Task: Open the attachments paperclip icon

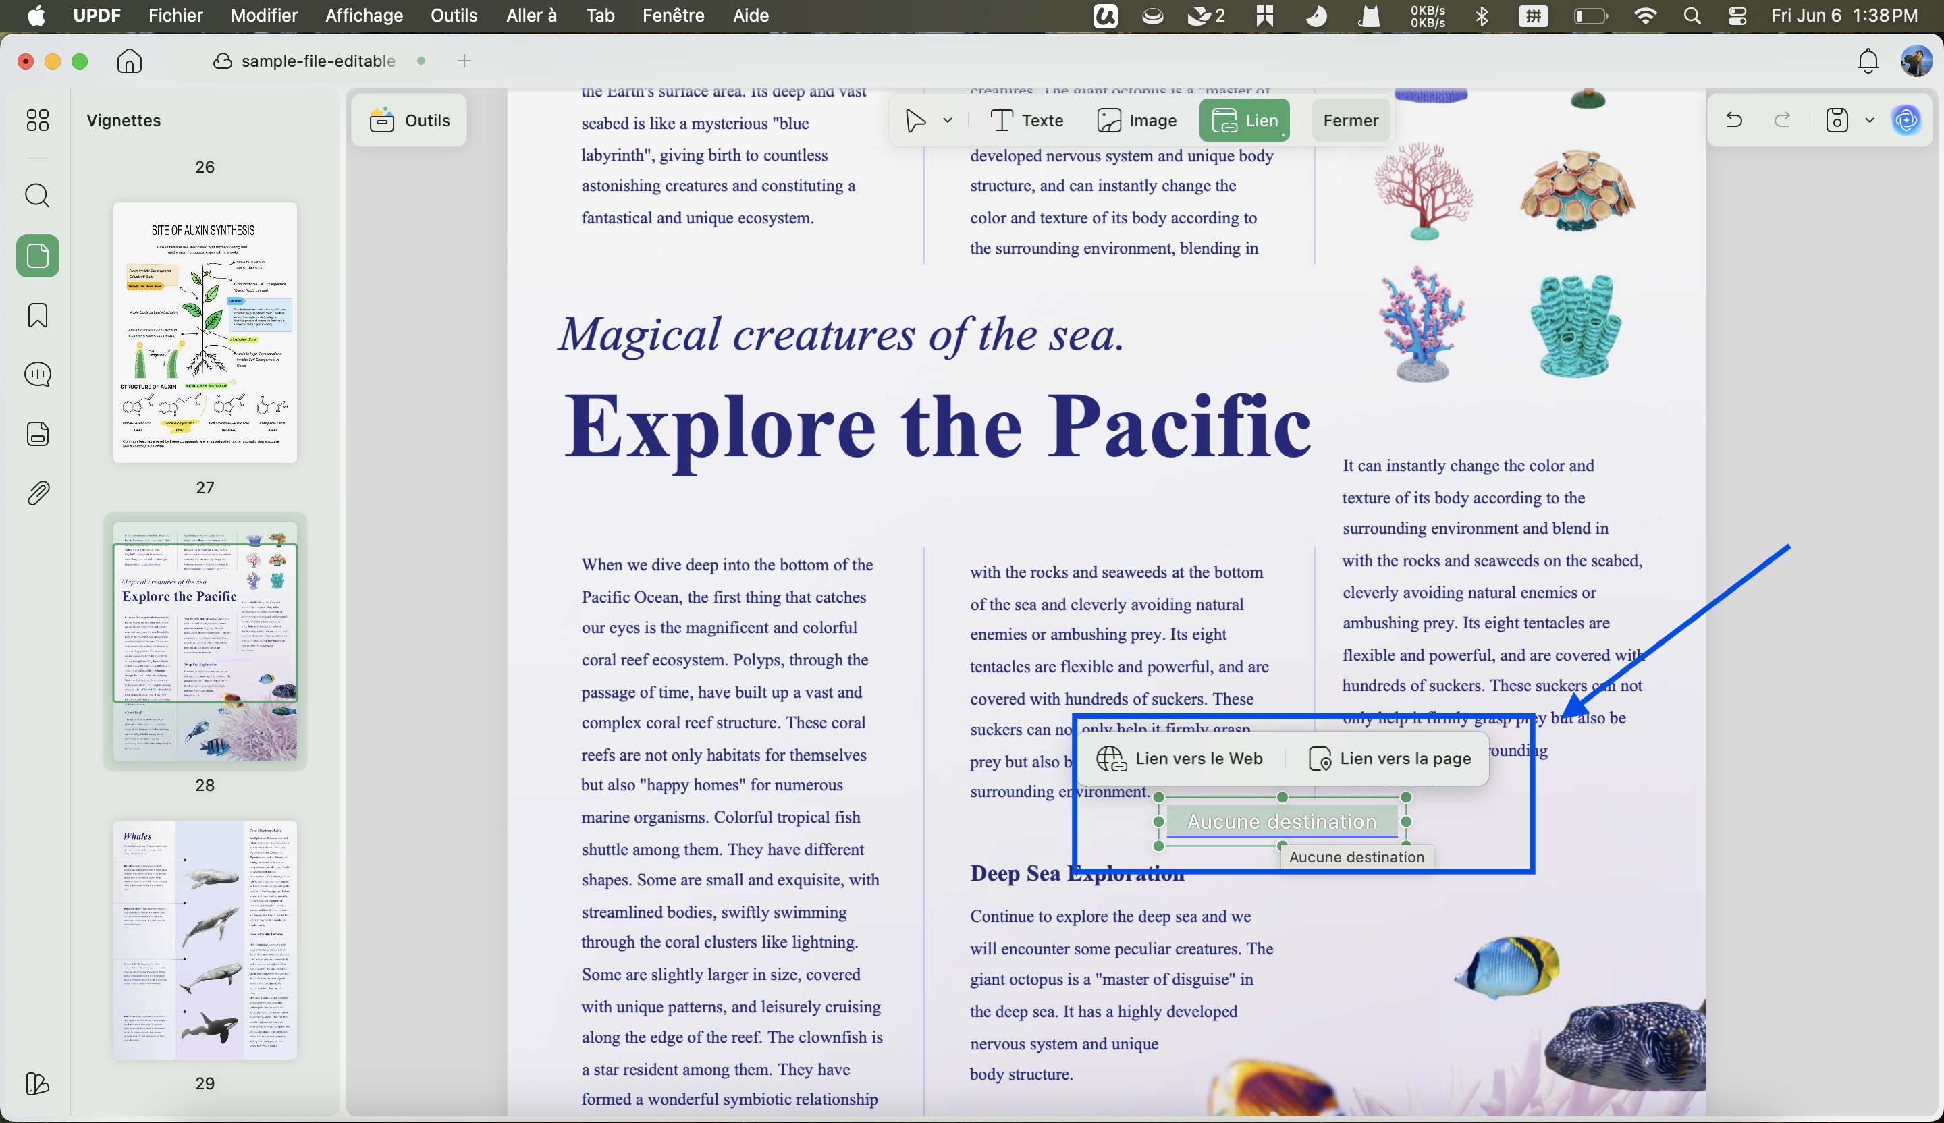Action: tap(37, 493)
